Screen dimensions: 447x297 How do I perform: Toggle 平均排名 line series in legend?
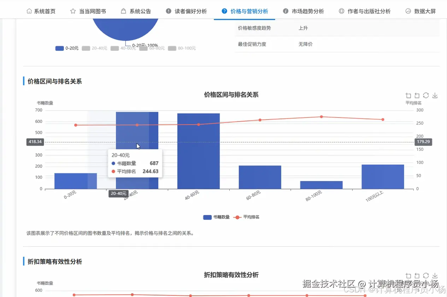246,217
